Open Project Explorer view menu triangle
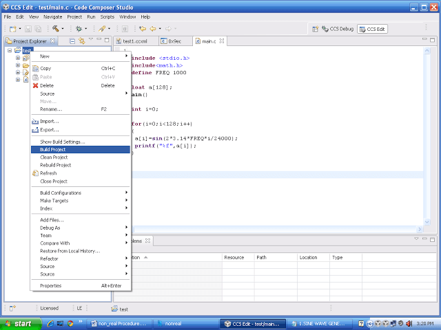This screenshot has width=441, height=330. coord(91,39)
